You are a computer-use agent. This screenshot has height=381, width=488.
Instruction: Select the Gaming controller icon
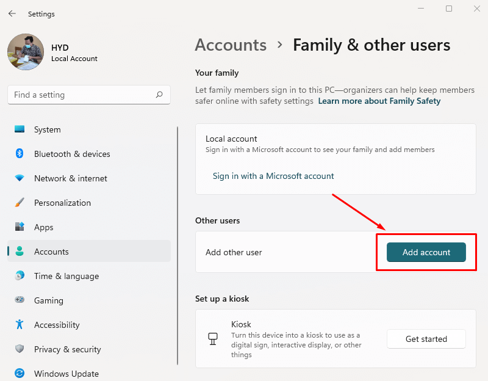(20, 300)
